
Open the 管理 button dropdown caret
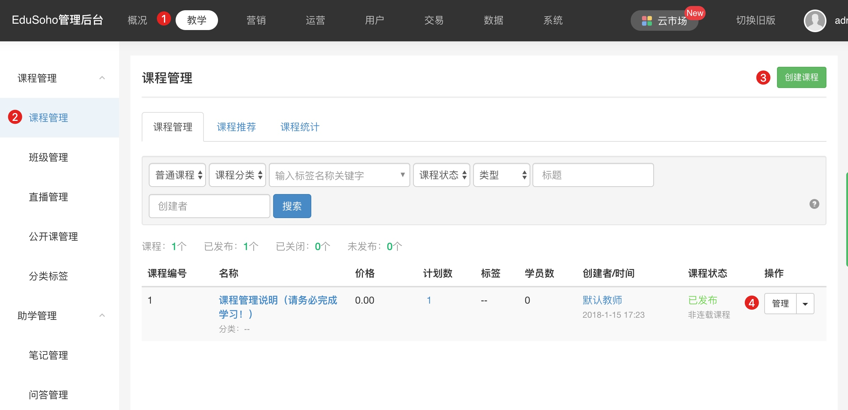[805, 304]
